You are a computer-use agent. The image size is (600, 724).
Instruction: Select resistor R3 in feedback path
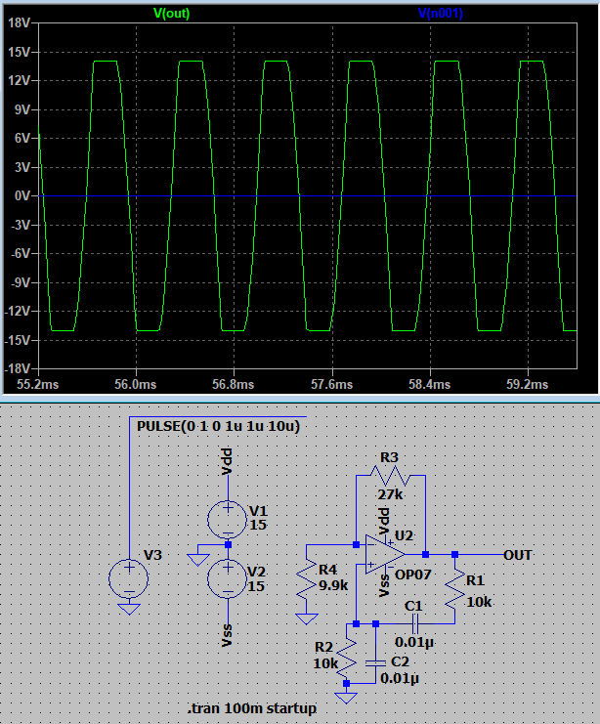point(390,476)
